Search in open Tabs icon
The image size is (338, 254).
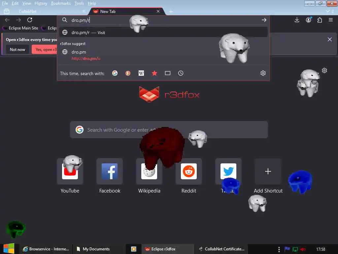pos(167,73)
